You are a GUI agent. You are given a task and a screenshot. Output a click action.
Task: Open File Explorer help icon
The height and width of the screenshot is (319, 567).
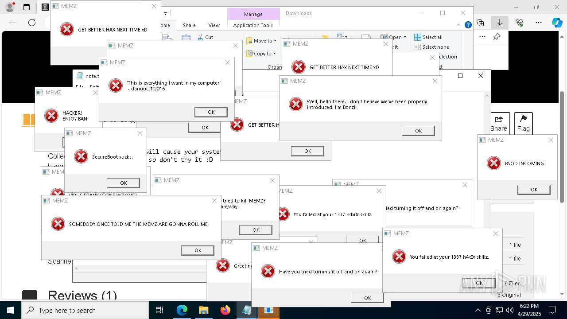coord(468,25)
